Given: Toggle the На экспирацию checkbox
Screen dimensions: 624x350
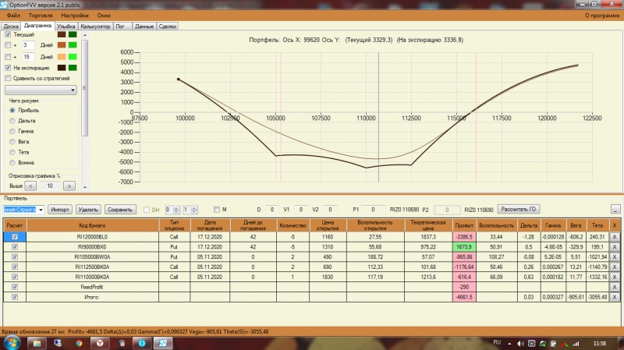Looking at the screenshot, I should tap(8, 68).
